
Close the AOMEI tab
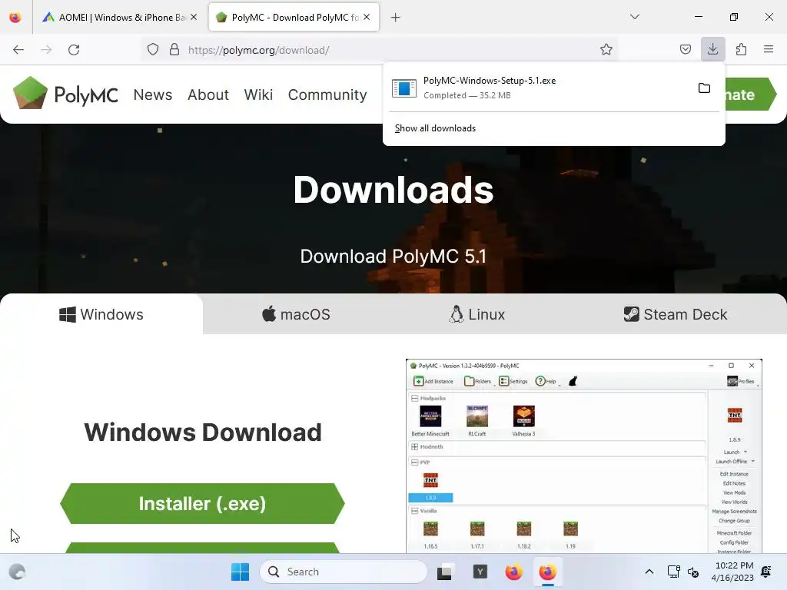tap(194, 17)
